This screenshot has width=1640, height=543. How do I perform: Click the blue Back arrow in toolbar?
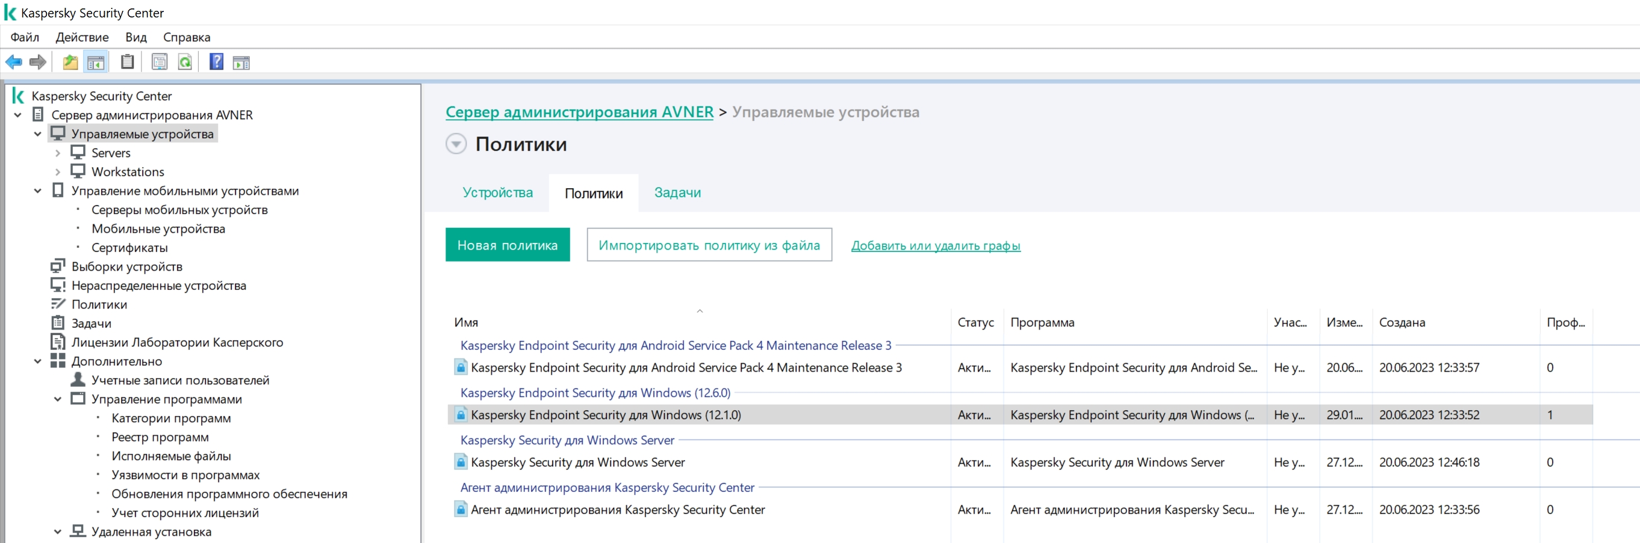[x=13, y=63]
